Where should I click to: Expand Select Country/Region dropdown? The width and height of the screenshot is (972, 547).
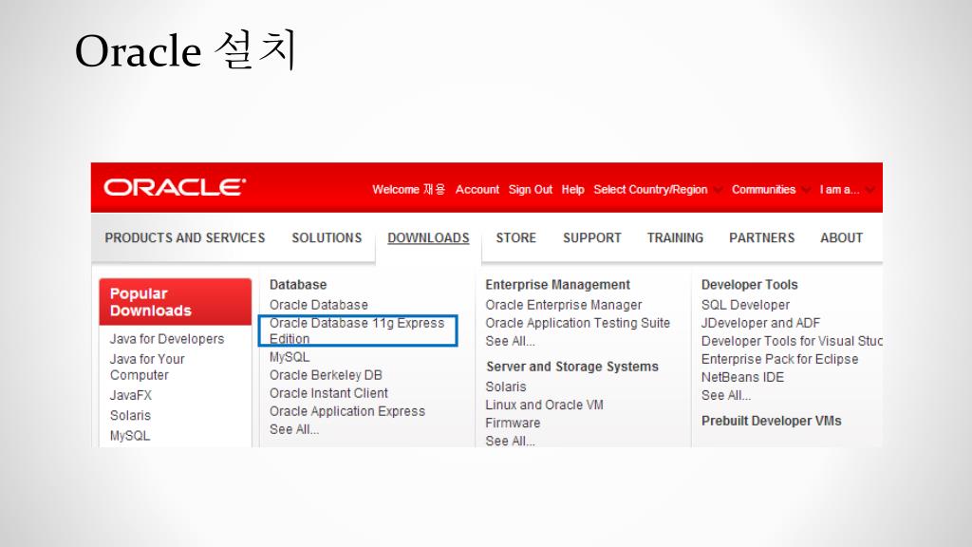pos(657,189)
